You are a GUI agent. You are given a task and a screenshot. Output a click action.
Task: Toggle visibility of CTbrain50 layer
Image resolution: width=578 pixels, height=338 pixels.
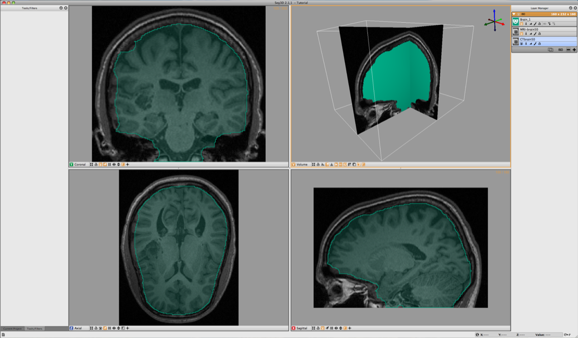[x=522, y=44]
